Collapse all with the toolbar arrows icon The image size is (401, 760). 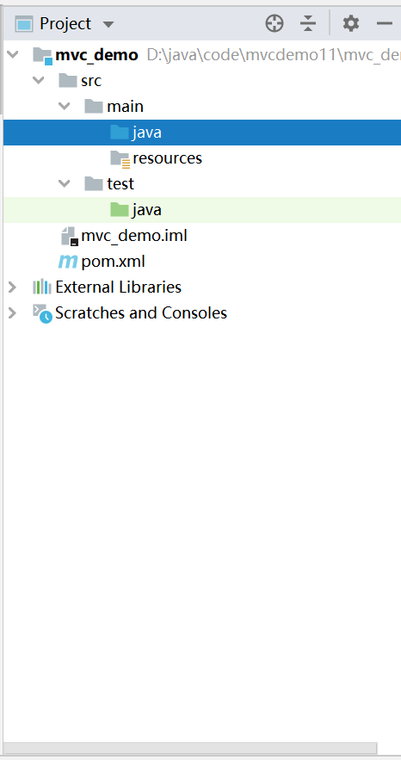click(308, 23)
